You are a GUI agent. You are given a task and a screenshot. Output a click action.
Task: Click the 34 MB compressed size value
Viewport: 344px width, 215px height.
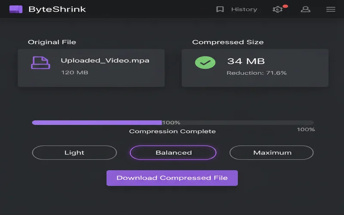pos(246,61)
